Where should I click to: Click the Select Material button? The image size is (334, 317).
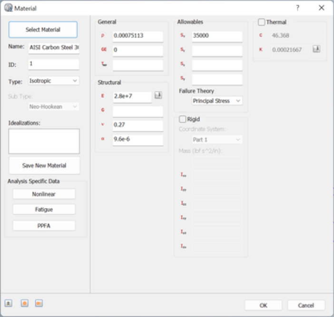point(43,30)
